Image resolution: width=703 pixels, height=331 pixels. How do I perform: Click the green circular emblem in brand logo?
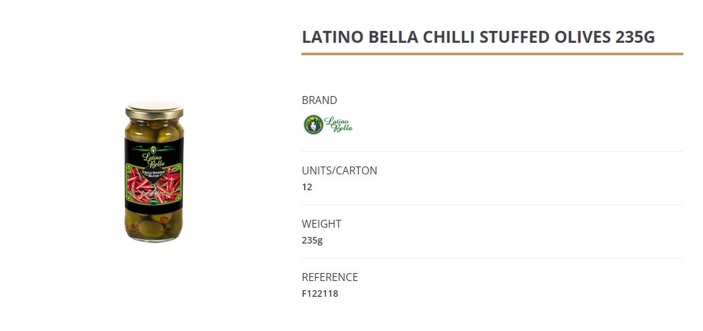click(x=313, y=124)
